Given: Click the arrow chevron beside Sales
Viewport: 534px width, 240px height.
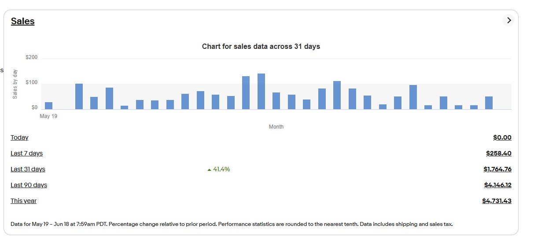Looking at the screenshot, I should tap(508, 20).
